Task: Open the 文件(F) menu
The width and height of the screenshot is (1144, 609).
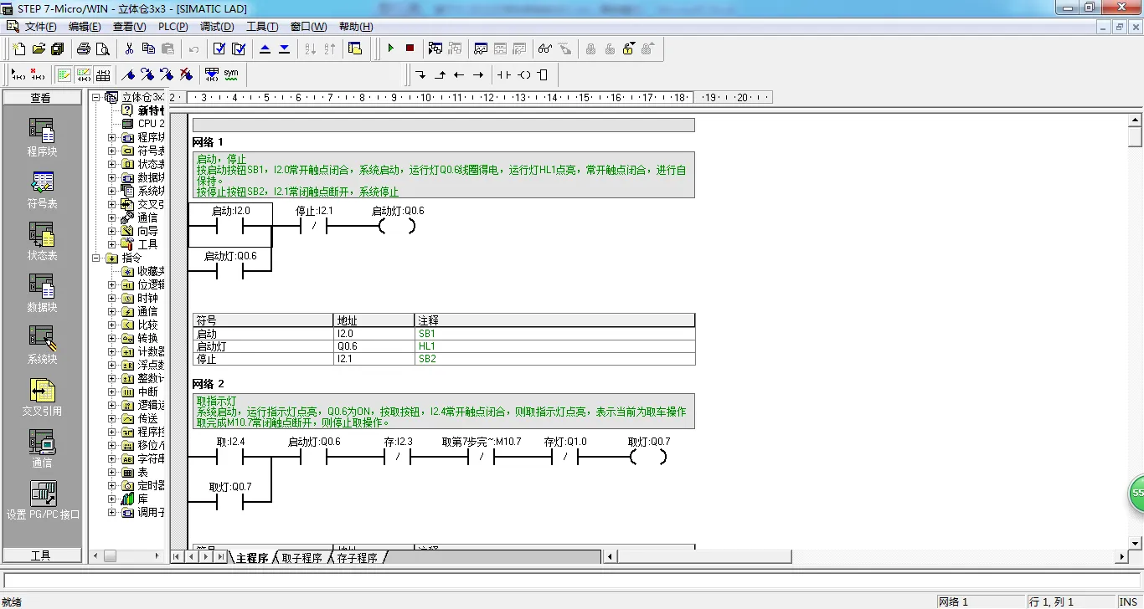Action: tap(41, 27)
